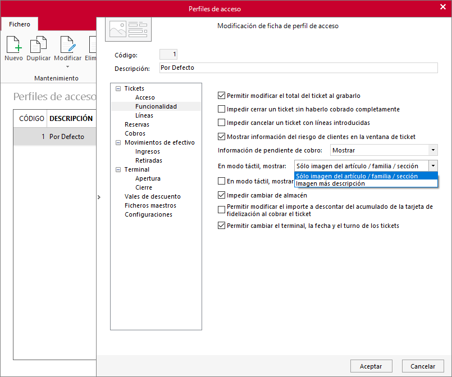Uncheck 'Impedir cambiar de almacén'
Screen dimensions: 452x377
pyautogui.click(x=221, y=195)
